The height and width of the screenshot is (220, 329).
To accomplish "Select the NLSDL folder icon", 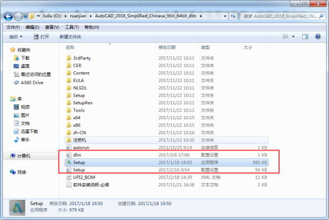I will click(x=69, y=88).
